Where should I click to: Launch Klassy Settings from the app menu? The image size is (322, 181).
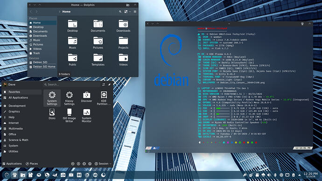(x=69, y=98)
